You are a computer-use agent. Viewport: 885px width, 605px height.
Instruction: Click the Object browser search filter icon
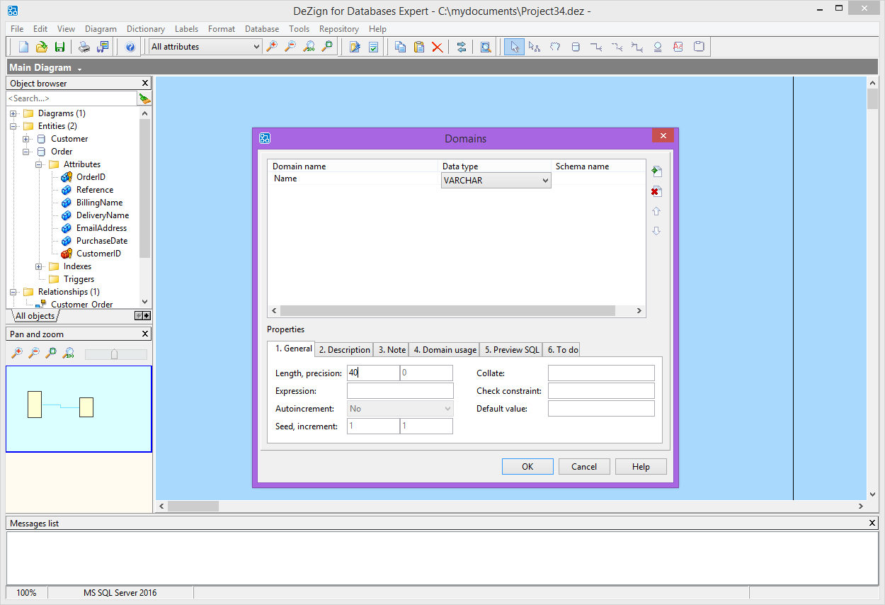pos(144,98)
